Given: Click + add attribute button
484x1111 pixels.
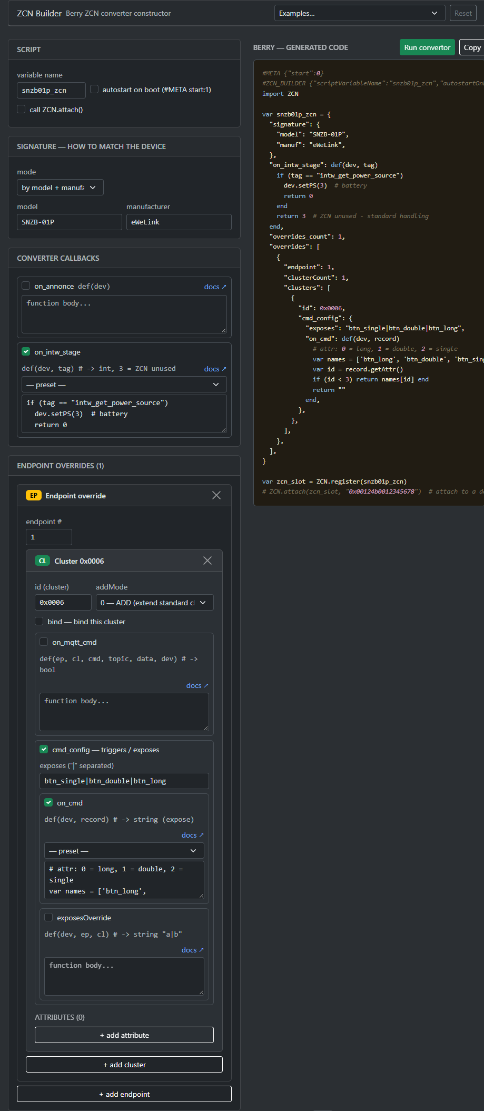Looking at the screenshot, I should pyautogui.click(x=124, y=1035).
